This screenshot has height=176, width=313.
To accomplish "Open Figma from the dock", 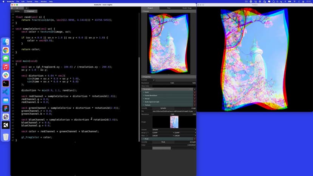I will 6,108.
